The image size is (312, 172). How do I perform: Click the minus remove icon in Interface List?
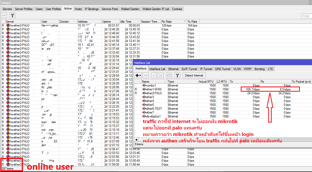(146, 75)
